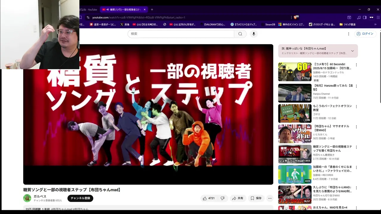Open the ツイッチ関連 bookmarks folder
Viewport: 381px width, 214px height.
click(x=347, y=24)
